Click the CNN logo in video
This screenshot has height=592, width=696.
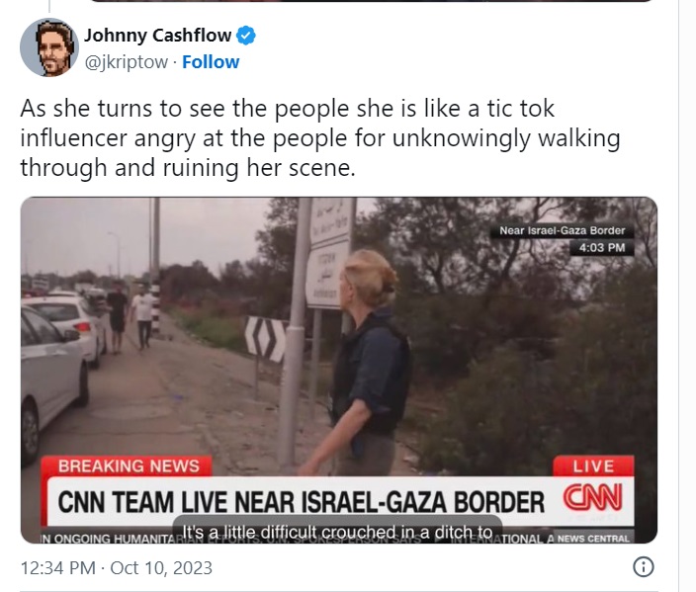(592, 498)
